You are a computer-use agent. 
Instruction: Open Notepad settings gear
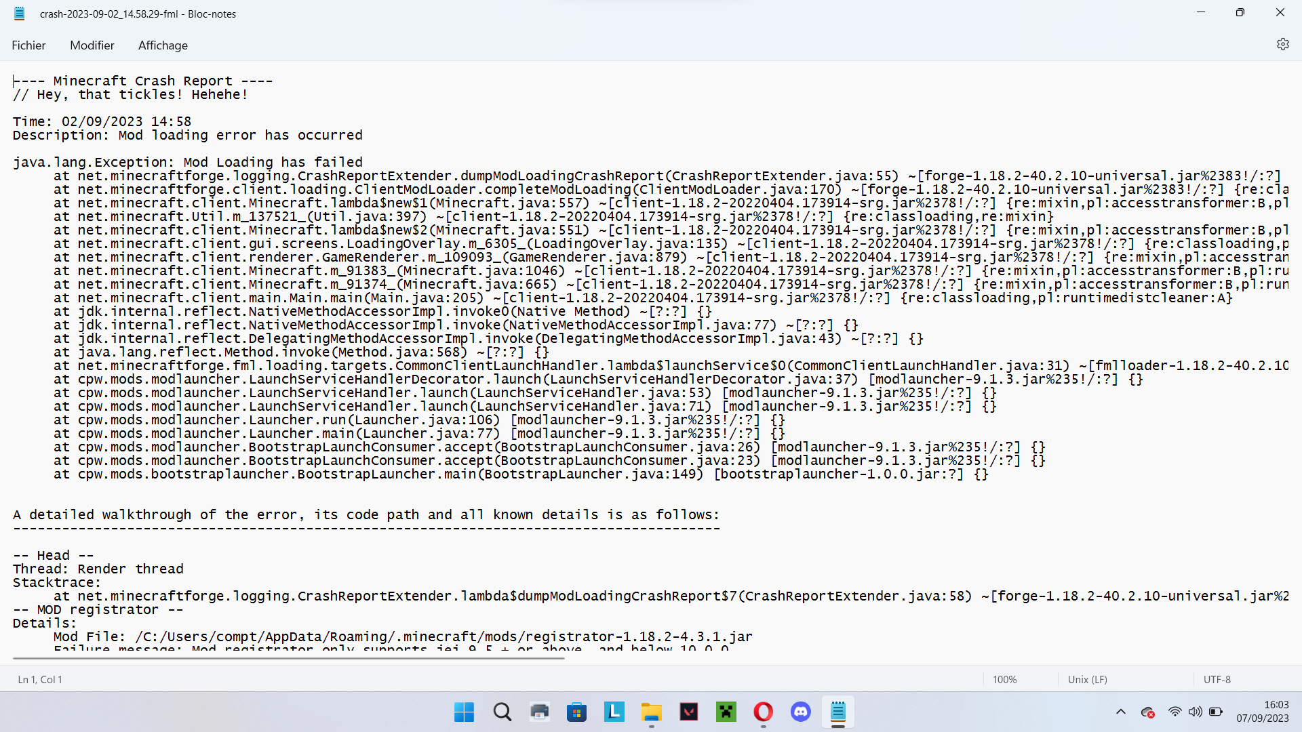click(x=1282, y=44)
